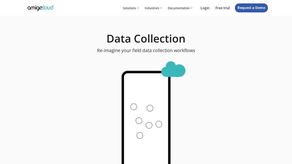Screen dimensions: 292x164
Task: Expand the chevron next to Solutions
Action: (138, 8)
